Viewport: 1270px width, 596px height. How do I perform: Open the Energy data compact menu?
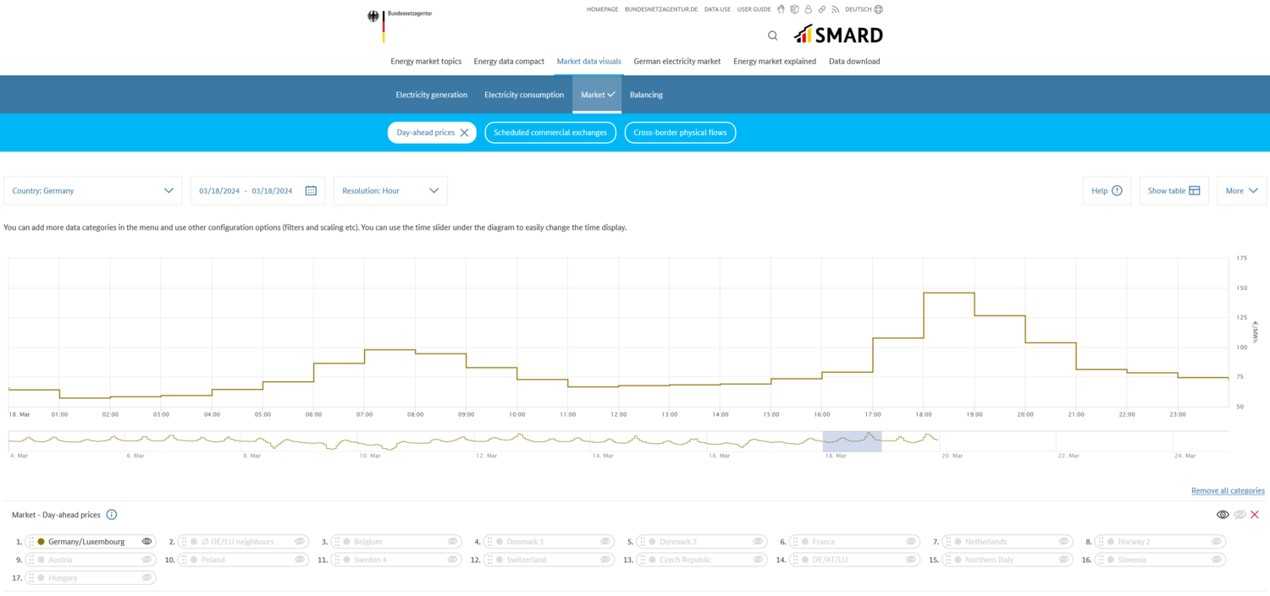pyautogui.click(x=509, y=62)
